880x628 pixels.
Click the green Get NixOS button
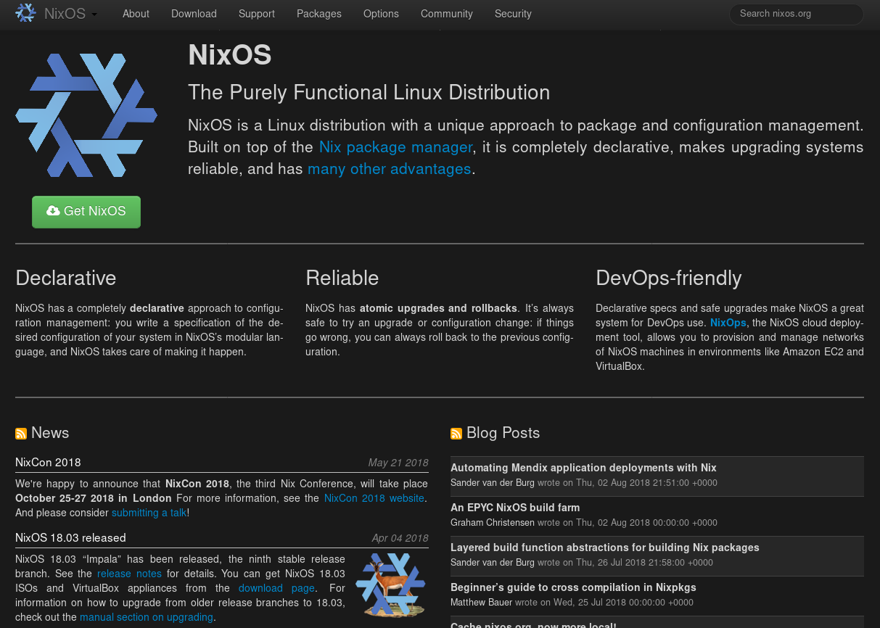click(86, 212)
